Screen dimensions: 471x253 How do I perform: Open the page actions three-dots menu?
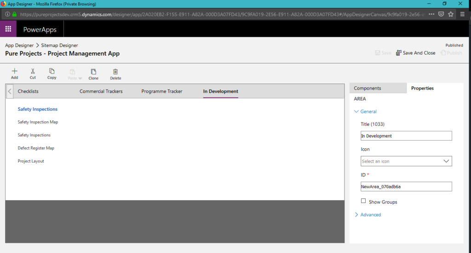[431, 14]
